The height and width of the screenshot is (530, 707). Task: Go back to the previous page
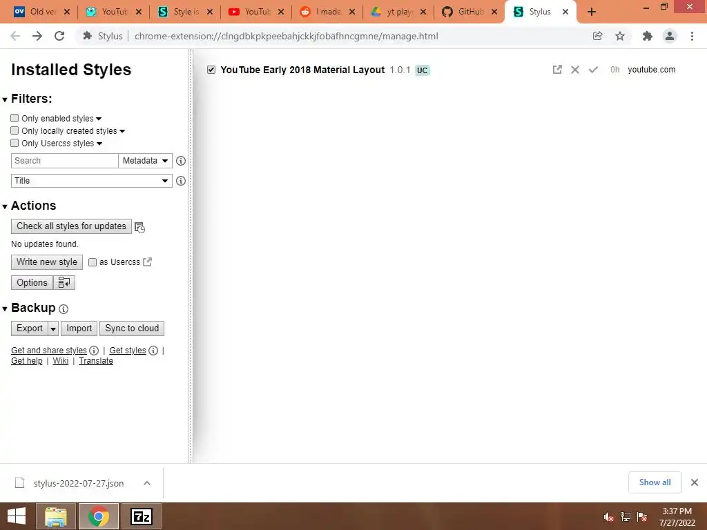pyautogui.click(x=15, y=36)
